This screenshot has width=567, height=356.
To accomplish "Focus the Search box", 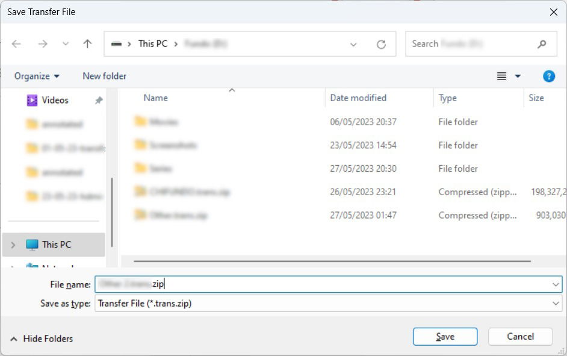I will point(481,44).
